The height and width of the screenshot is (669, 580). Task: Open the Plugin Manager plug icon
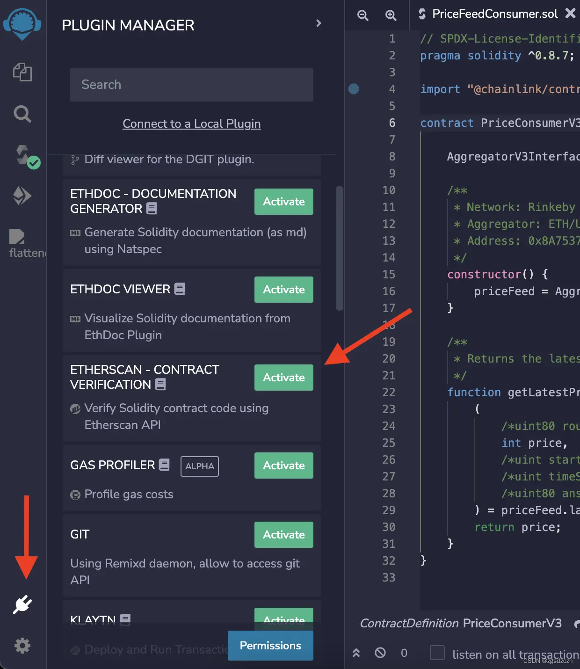[x=22, y=605]
